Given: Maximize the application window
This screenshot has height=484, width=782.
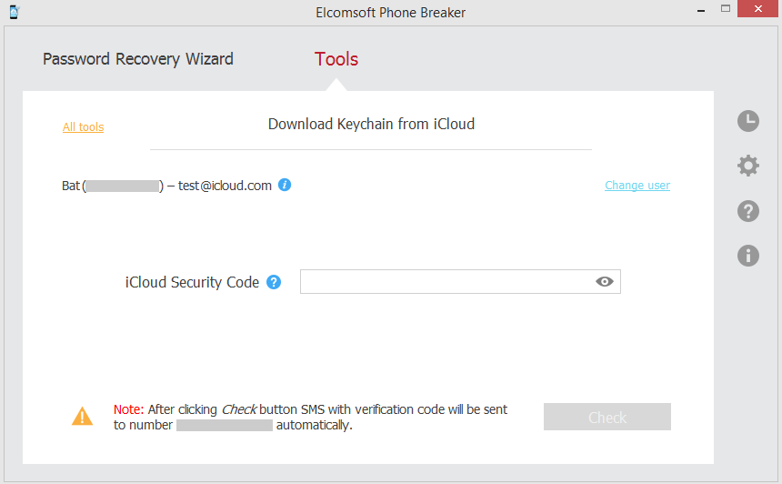Looking at the screenshot, I should pyautogui.click(x=725, y=9).
